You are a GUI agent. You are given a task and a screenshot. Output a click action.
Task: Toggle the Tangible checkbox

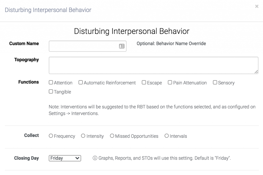point(51,91)
